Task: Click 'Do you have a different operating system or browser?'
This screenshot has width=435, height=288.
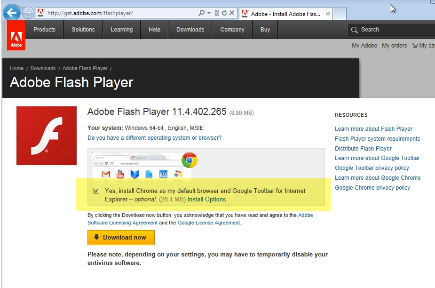Action: (155, 138)
